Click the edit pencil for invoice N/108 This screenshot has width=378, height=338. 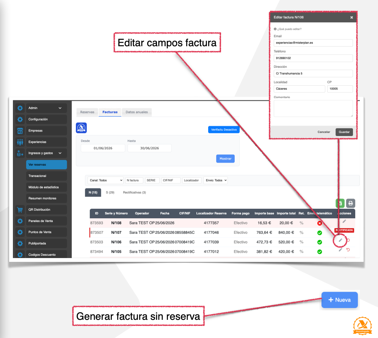[344, 221]
